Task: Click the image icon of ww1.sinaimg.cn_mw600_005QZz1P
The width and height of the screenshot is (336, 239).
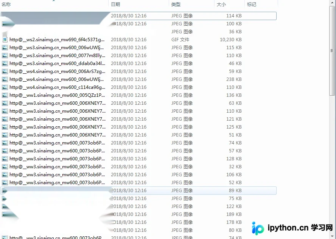Action: click(5, 95)
